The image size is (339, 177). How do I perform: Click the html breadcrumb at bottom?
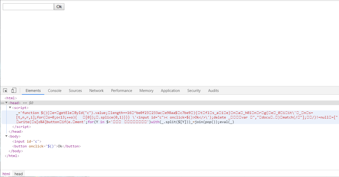(6, 174)
